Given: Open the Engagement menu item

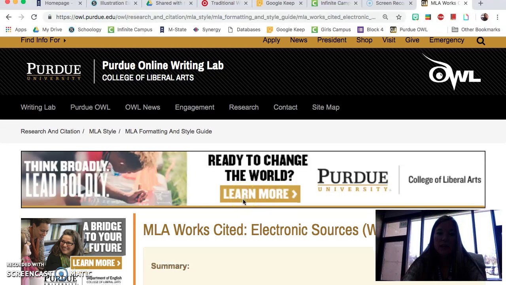Looking at the screenshot, I should [194, 107].
